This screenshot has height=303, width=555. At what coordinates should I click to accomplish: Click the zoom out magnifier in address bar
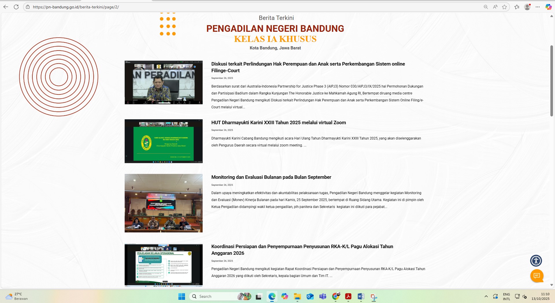pyautogui.click(x=486, y=7)
